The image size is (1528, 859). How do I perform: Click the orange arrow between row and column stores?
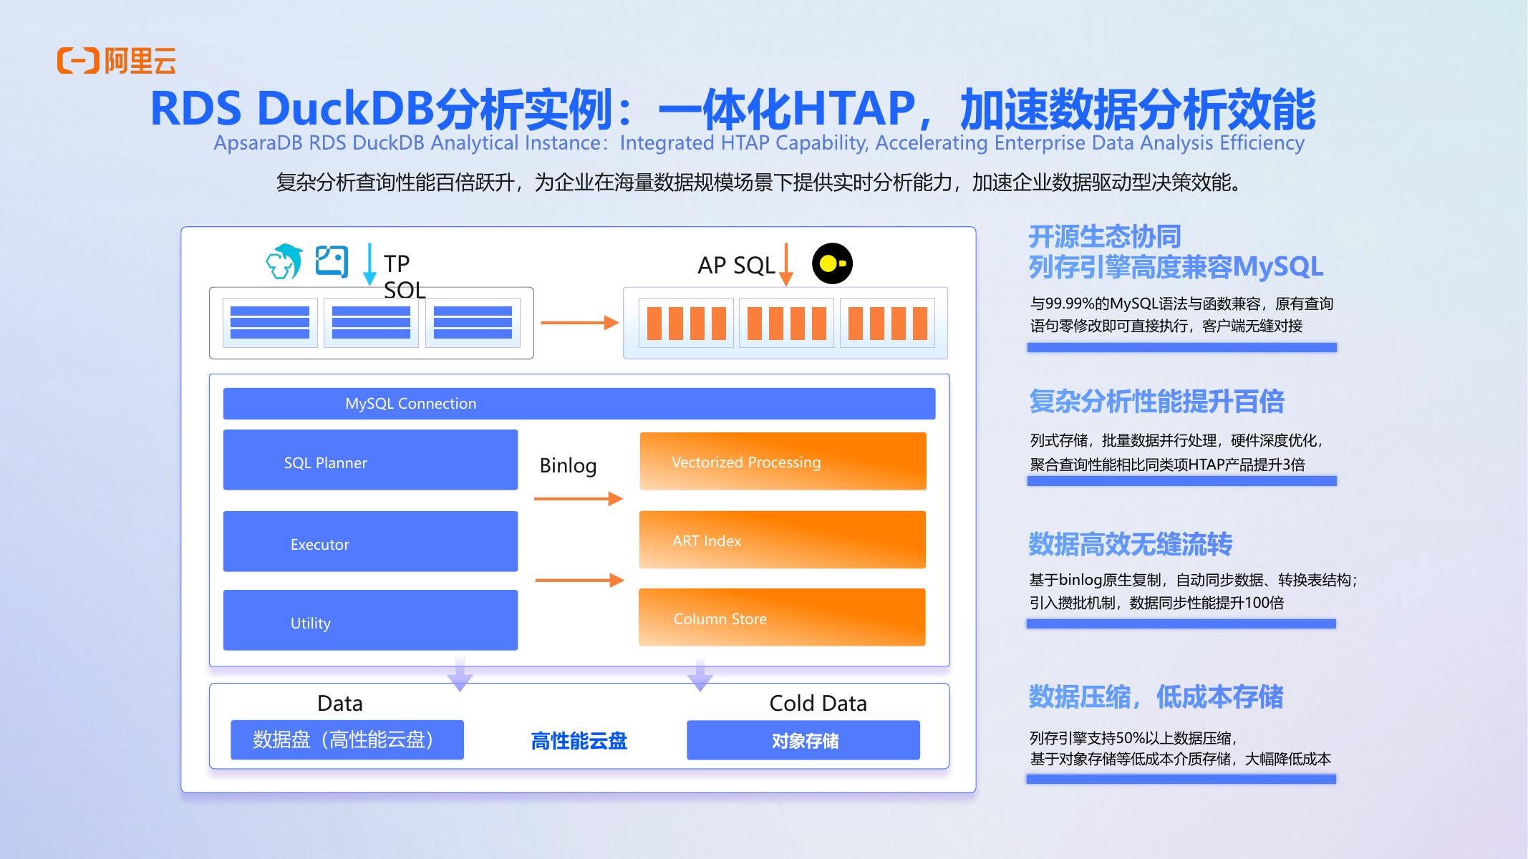[x=579, y=323]
